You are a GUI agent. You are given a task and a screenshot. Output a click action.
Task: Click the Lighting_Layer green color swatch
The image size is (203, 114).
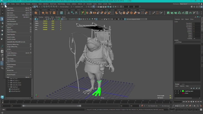183,91
